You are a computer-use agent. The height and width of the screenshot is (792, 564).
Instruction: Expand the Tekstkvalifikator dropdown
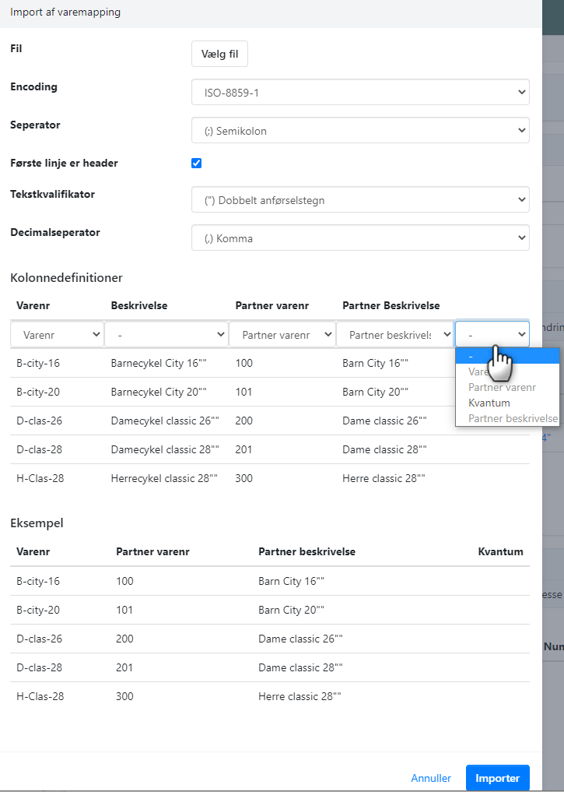coord(359,200)
